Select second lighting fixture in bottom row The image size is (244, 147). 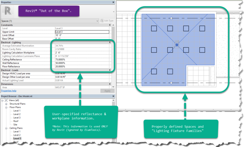[x=170, y=71]
